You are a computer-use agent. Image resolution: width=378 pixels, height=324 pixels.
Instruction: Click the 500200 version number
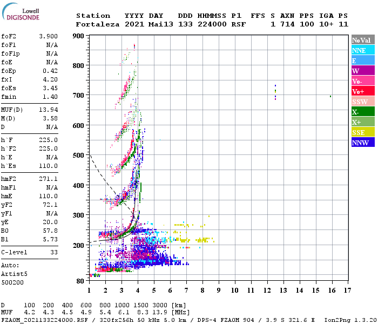[12, 282]
